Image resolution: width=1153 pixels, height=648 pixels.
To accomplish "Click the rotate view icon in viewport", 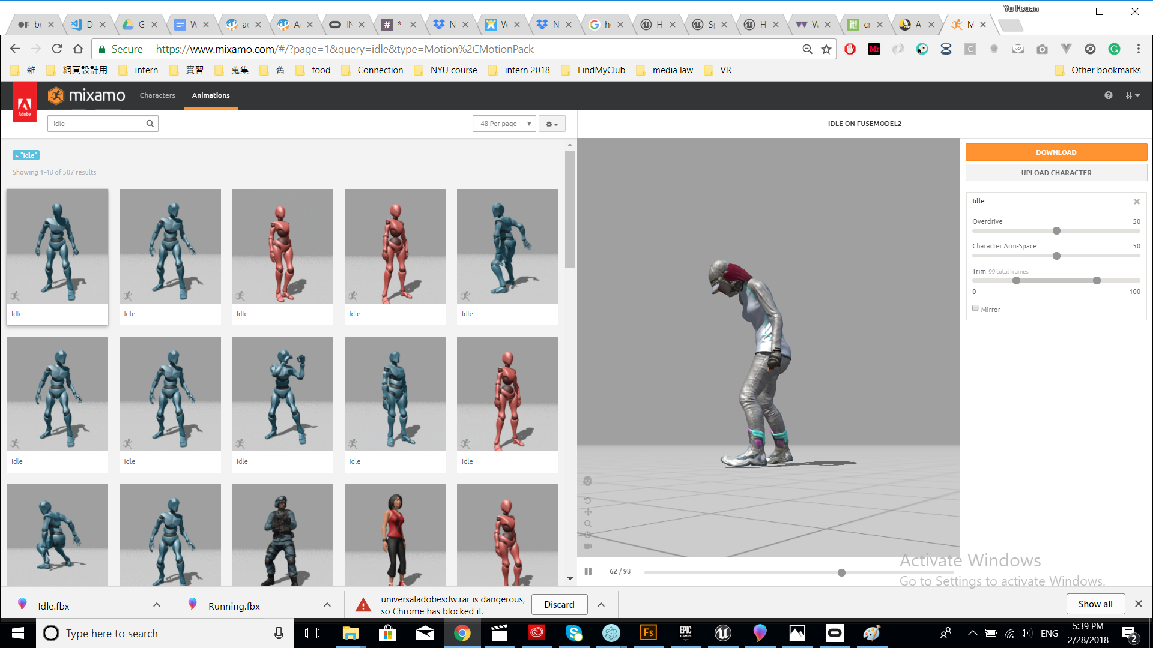I will click(587, 500).
